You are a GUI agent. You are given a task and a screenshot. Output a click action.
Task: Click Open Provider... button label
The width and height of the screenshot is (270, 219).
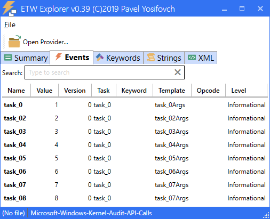coord(45,42)
